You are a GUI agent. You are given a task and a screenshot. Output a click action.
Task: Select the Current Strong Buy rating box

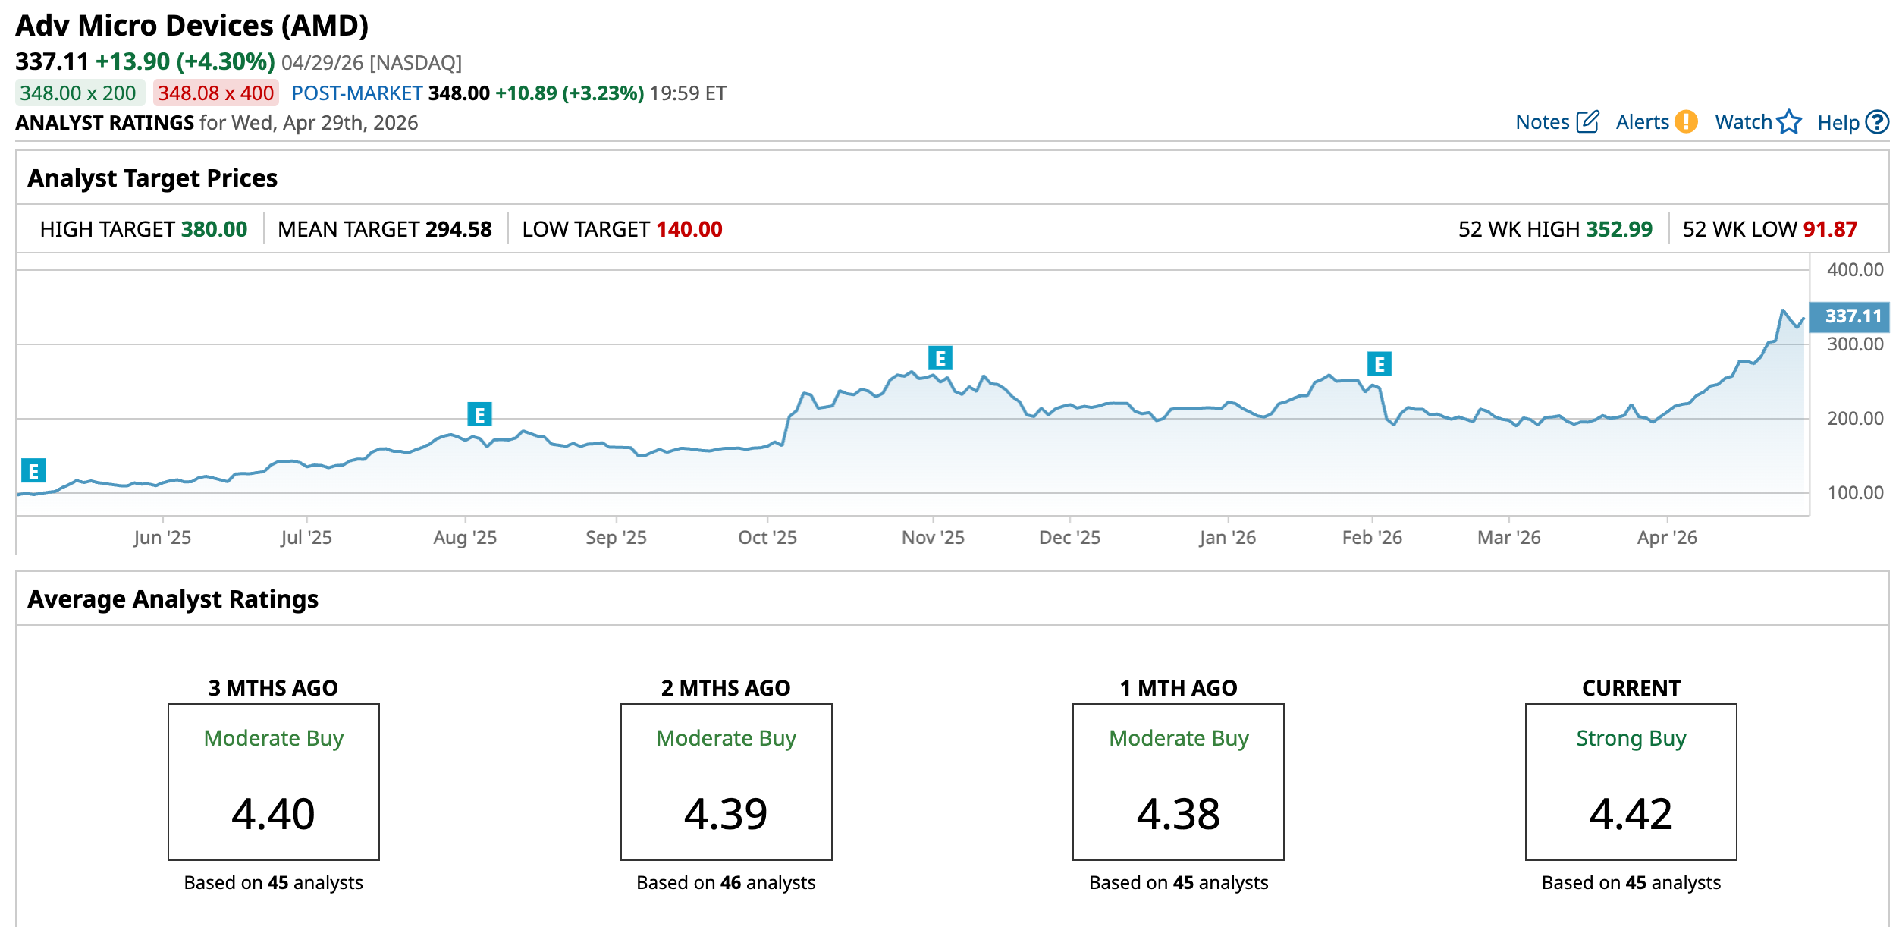pyautogui.click(x=1631, y=781)
